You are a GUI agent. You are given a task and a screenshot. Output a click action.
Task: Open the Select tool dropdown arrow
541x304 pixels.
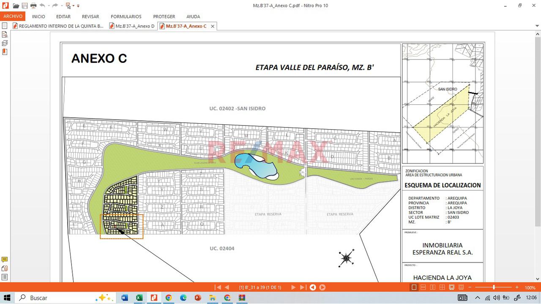(x=74, y=6)
